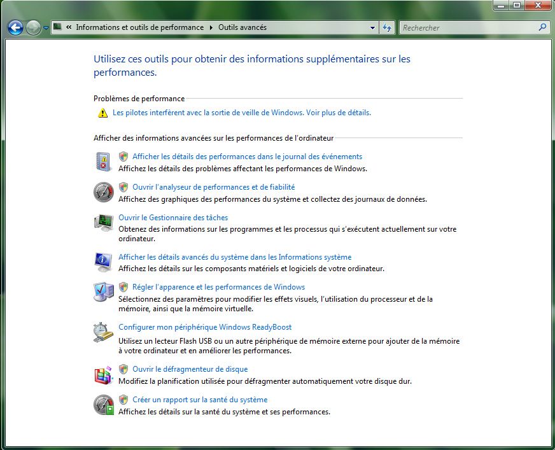
Task: Click the system information monitor icon
Action: [x=103, y=262]
